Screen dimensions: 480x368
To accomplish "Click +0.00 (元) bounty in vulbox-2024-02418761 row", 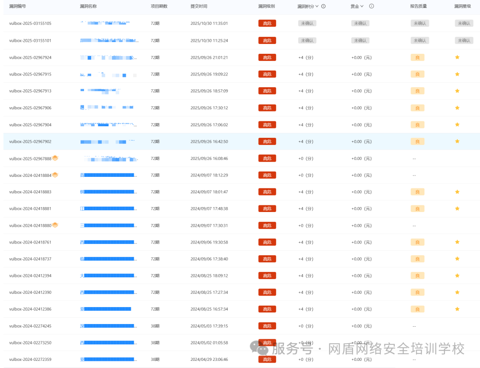I will click(x=361, y=242).
